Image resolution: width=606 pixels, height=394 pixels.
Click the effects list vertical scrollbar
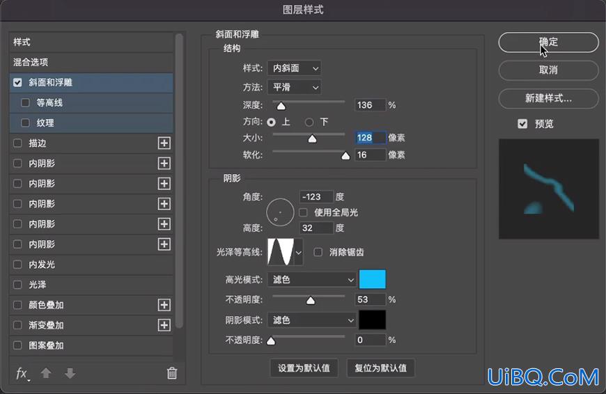click(x=178, y=181)
